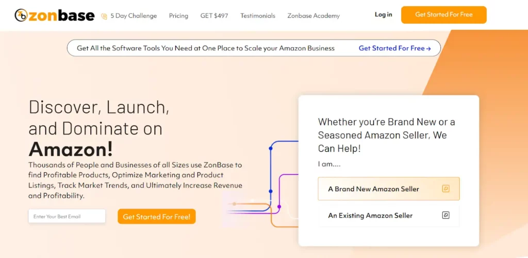Click the zonbase wordmark text
Image resolution: width=528 pixels, height=258 pixels.
click(x=61, y=15)
